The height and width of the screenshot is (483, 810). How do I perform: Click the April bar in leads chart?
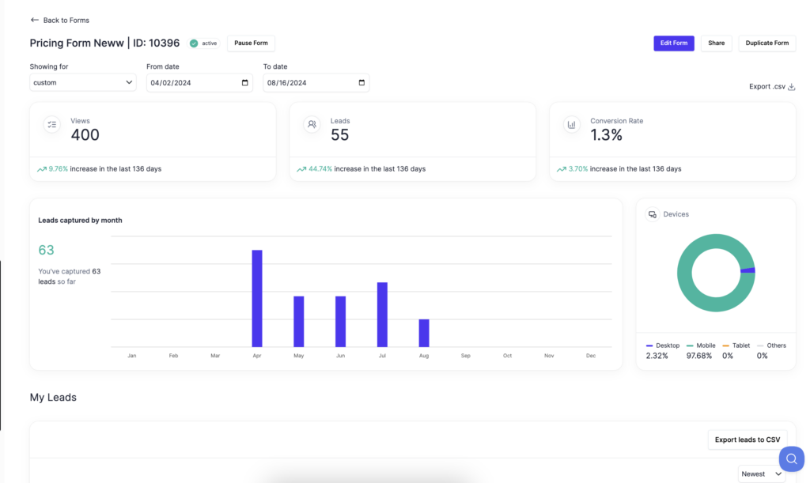[257, 298]
